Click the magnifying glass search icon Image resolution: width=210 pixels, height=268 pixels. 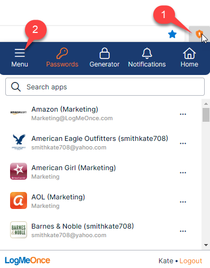[x=16, y=87]
